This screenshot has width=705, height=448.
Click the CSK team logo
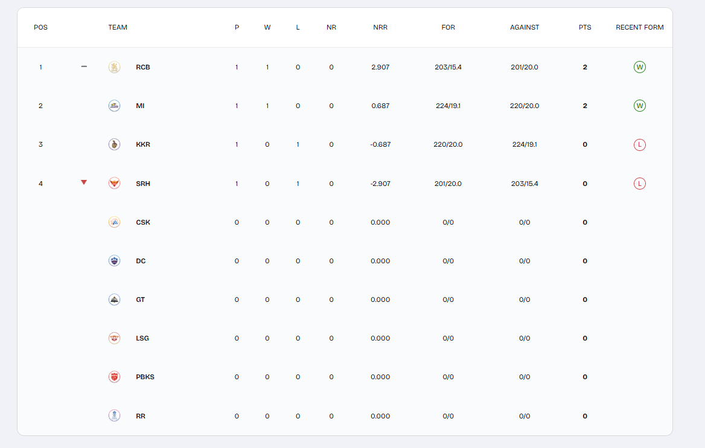114,222
